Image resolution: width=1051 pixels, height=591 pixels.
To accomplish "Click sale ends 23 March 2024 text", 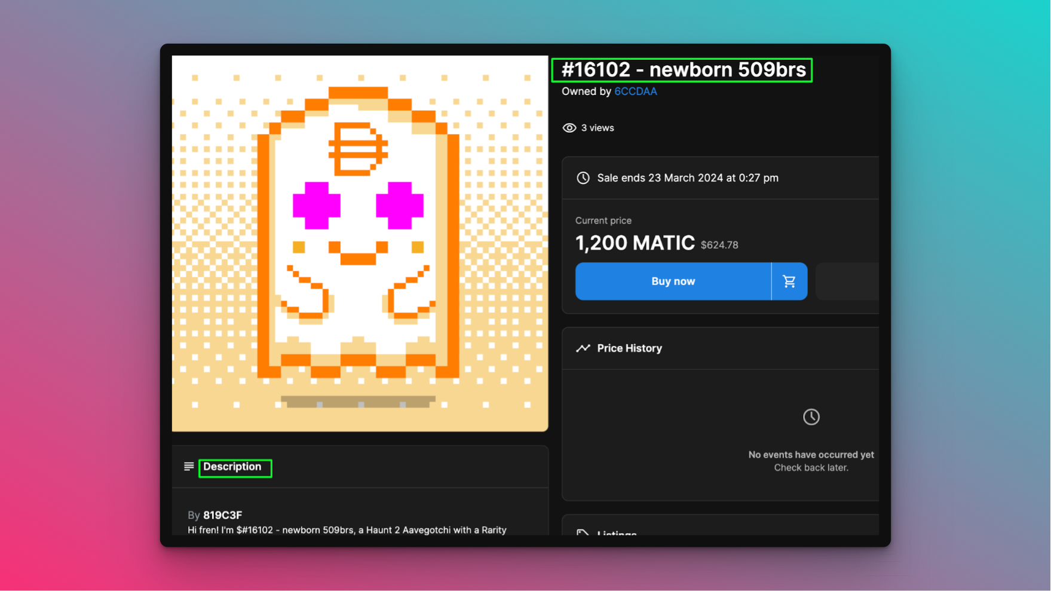I will [688, 178].
